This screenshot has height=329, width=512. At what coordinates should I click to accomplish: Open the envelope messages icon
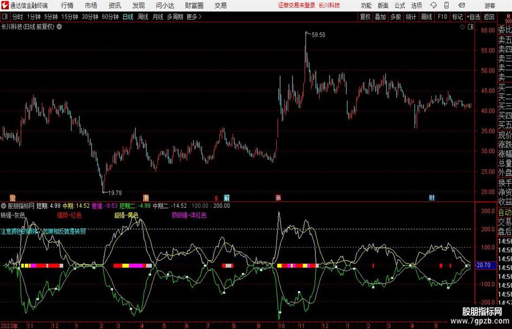(x=462, y=5)
